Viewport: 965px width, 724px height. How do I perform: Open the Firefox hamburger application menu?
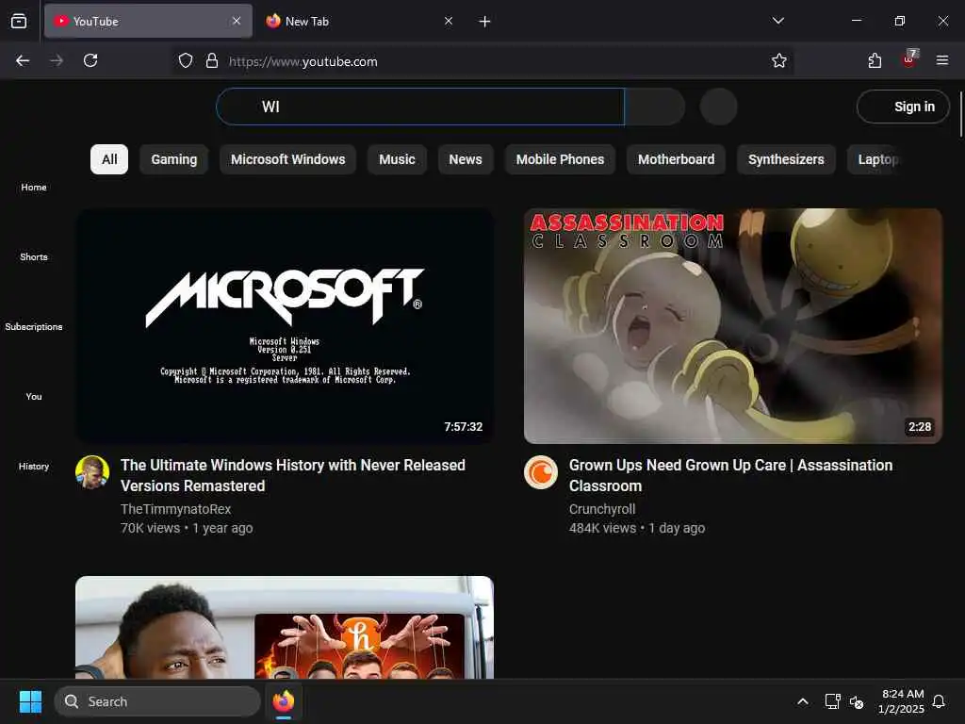pos(942,60)
